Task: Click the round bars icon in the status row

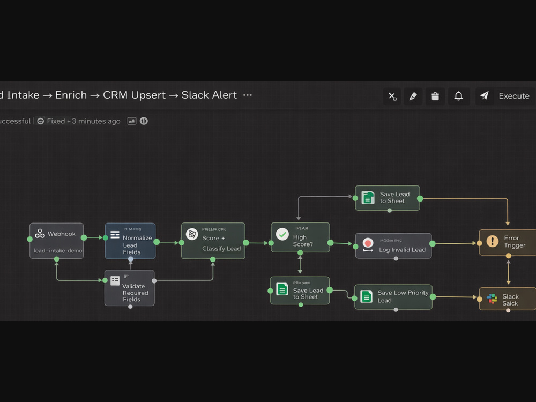Action: click(144, 121)
